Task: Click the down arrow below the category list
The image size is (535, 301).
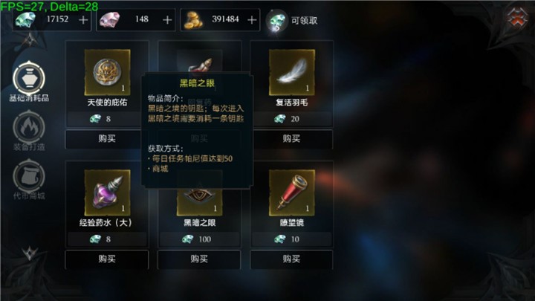Action: [x=30, y=253]
